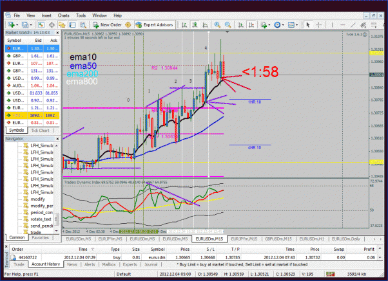Toggle the Navigator folder-star icon
Screen dimensions: 388x281
point(62,24)
